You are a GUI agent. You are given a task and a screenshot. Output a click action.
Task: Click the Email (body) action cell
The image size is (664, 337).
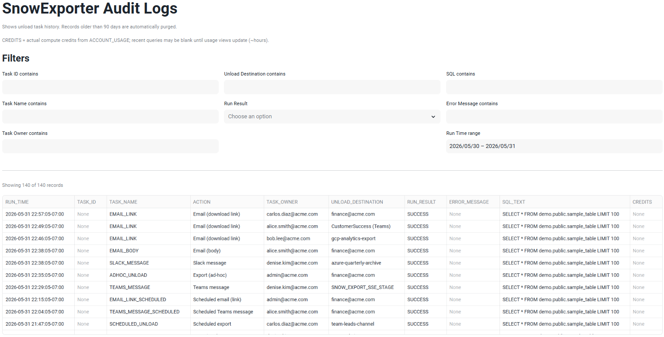click(x=227, y=251)
